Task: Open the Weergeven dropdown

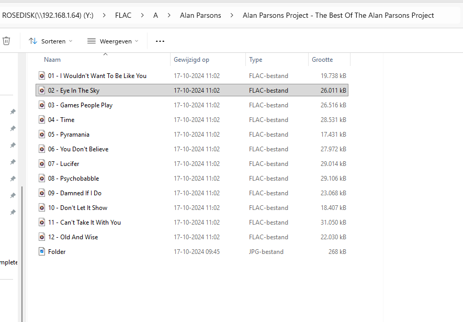Action: 113,41
